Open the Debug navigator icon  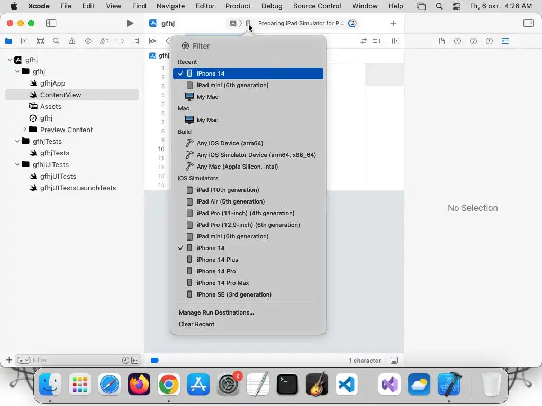coord(104,41)
